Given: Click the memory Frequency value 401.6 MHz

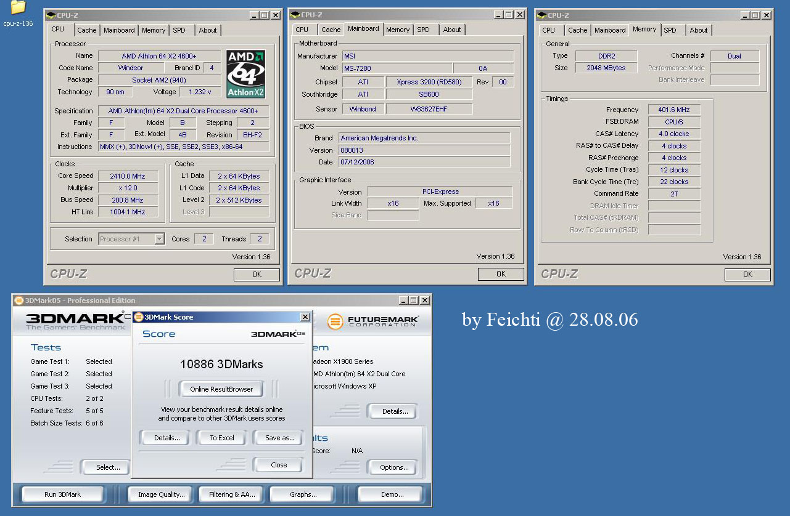Looking at the screenshot, I should tap(674, 110).
